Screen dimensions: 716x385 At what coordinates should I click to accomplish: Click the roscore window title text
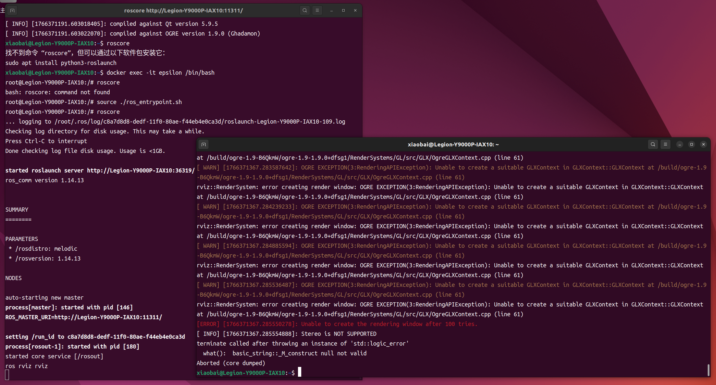pos(183,10)
